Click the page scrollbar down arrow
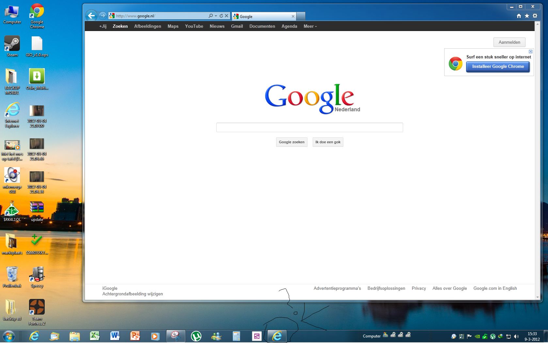 538,297
